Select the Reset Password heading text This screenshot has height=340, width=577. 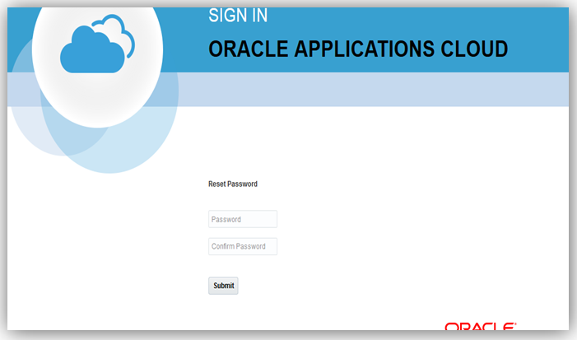(233, 184)
